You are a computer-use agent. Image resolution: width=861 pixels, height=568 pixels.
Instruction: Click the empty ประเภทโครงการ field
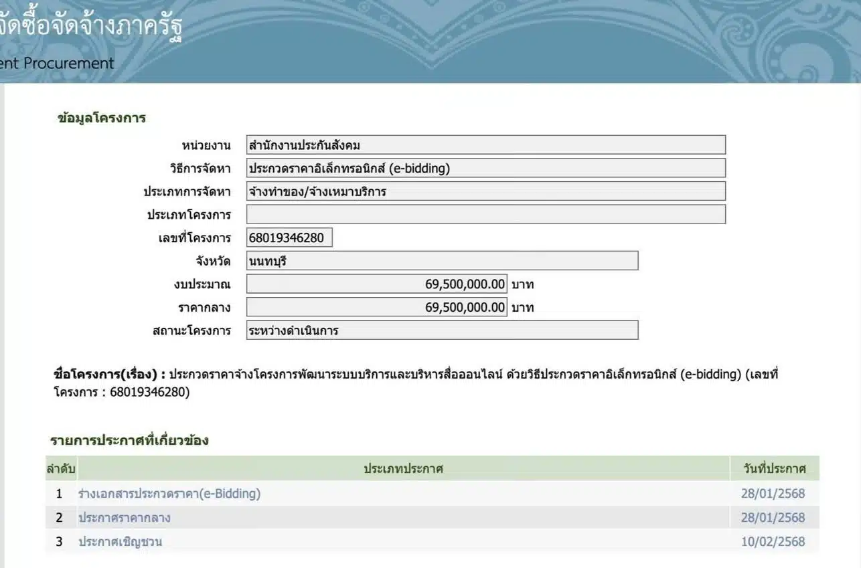(x=485, y=215)
